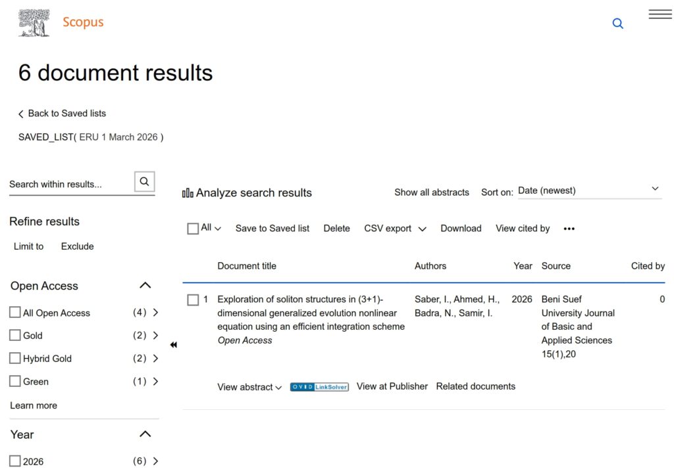Open the Sort on dropdown
The image size is (674, 475).
click(589, 191)
